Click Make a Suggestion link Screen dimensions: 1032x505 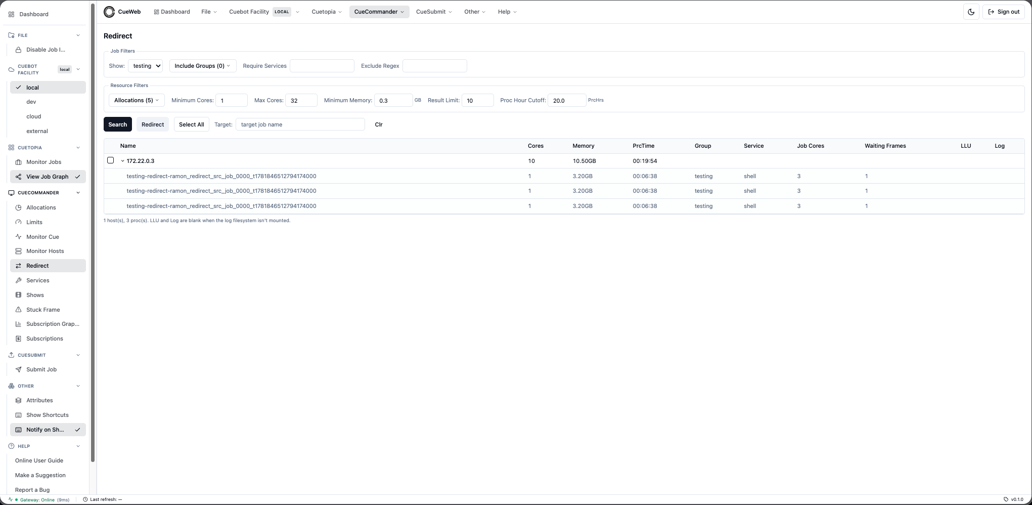[40, 475]
